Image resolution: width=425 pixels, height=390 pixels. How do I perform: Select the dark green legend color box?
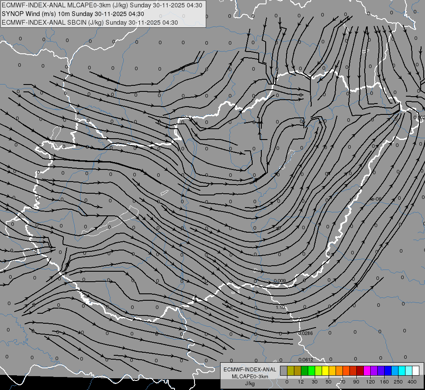click(305, 370)
